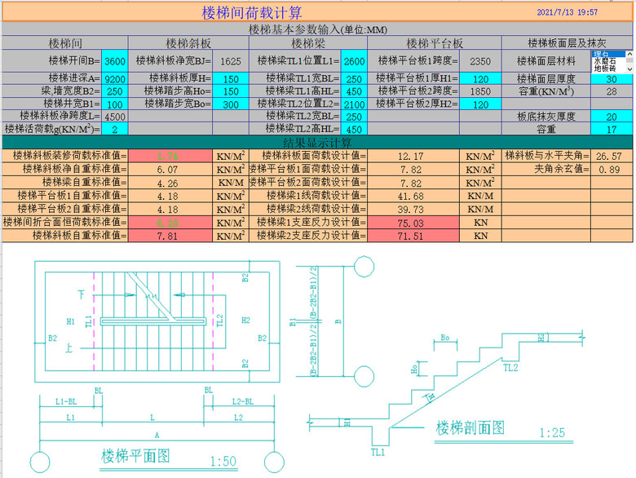The image size is (636, 478).
Task: Select the 楼梯进深A value cell
Action: (x=115, y=79)
